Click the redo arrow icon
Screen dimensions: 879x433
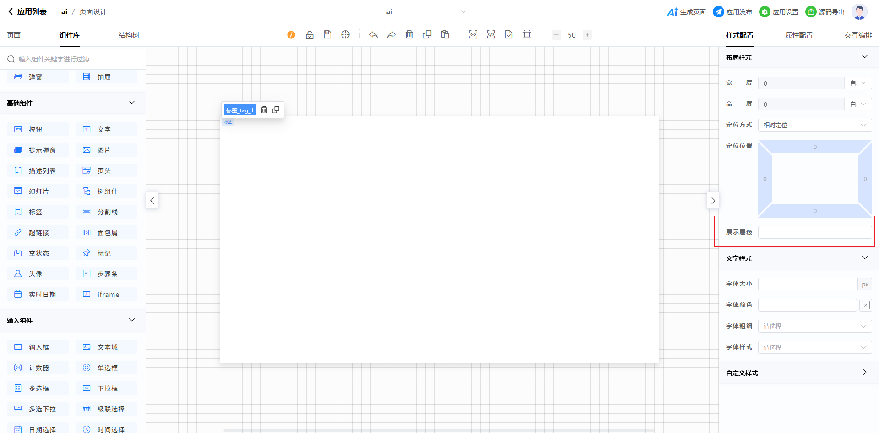click(391, 35)
